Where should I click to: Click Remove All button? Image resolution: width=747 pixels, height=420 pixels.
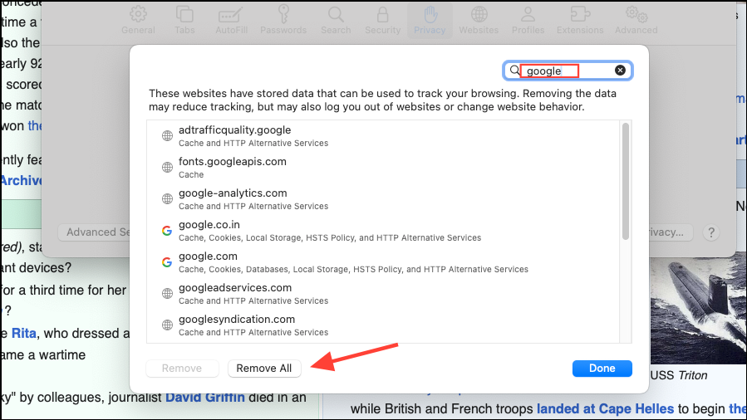[x=264, y=369]
